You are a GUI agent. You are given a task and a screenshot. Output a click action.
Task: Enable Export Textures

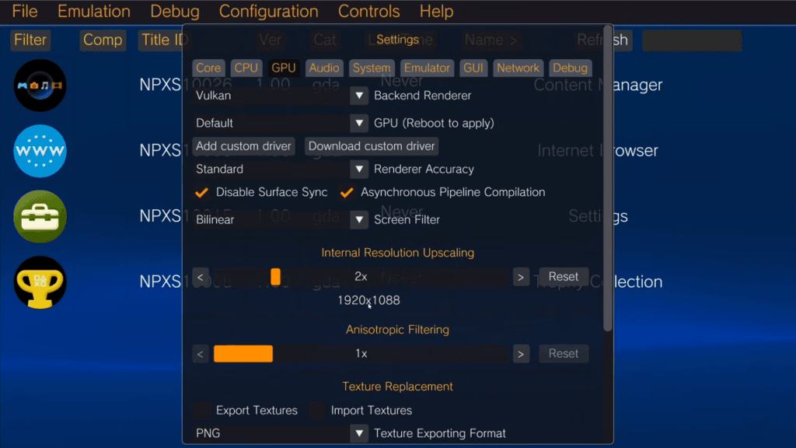(201, 410)
